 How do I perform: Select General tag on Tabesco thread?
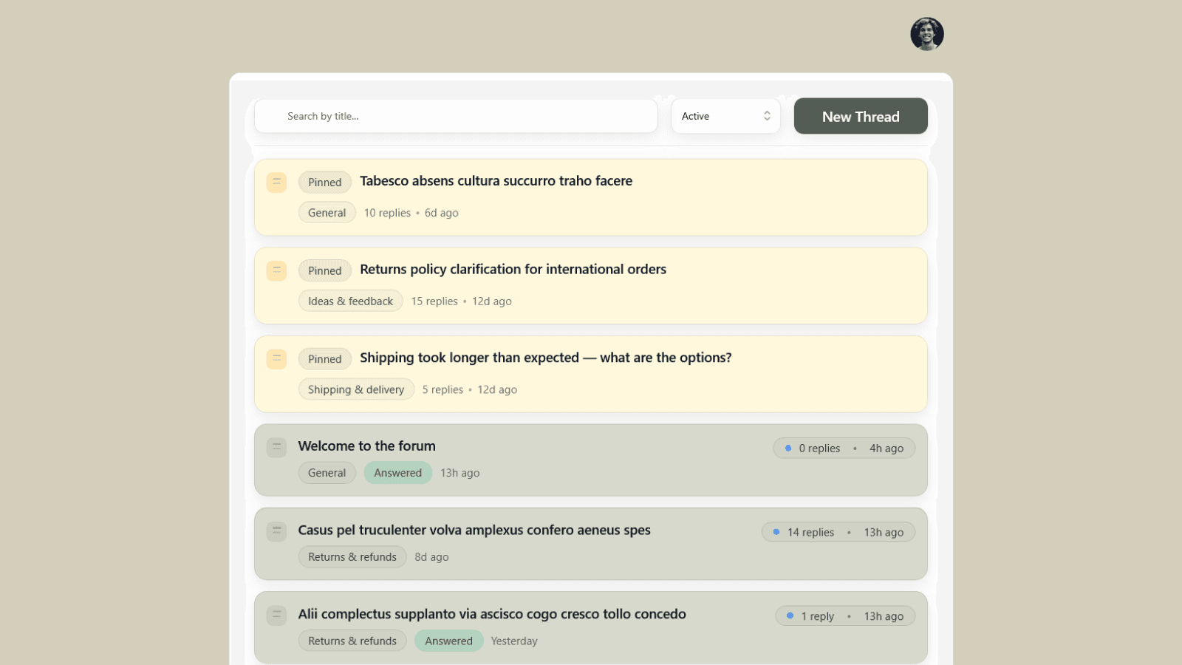pos(327,213)
